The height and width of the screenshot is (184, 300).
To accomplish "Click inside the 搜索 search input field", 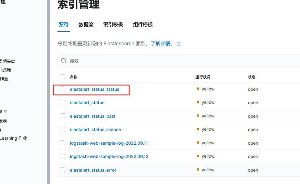I will [124, 61].
